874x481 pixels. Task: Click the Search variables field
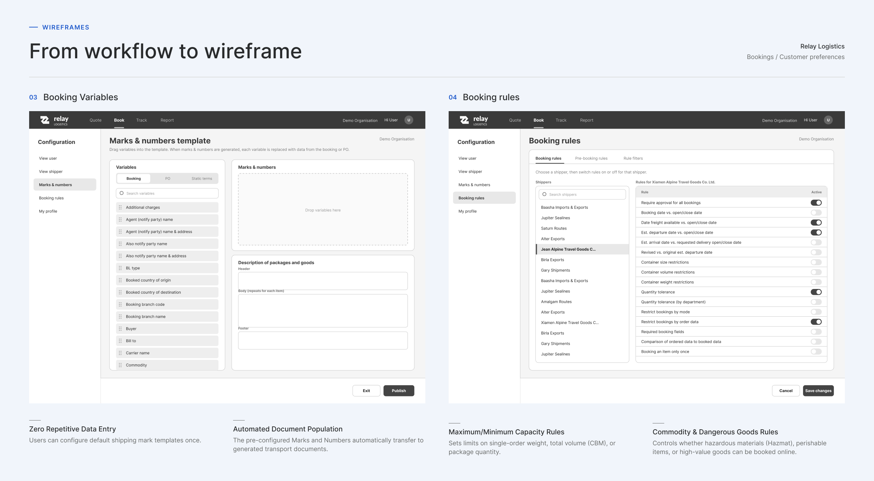[167, 193]
